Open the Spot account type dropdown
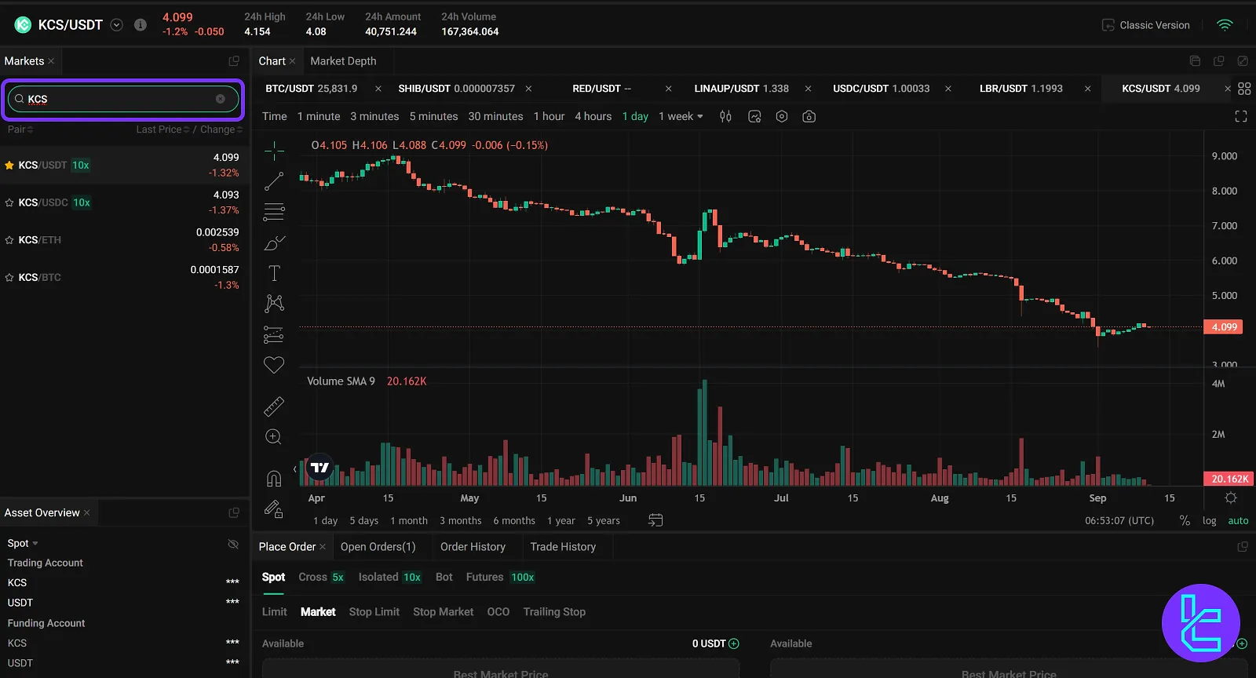 (x=23, y=543)
